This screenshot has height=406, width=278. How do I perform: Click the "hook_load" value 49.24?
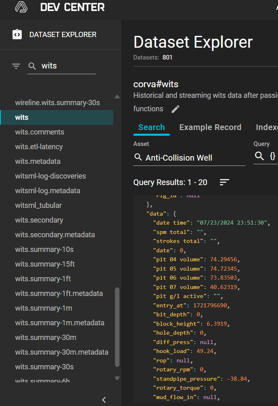pos(205,351)
